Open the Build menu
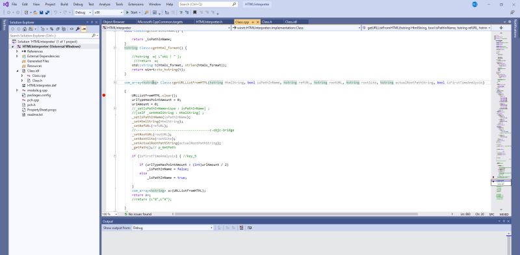 pyautogui.click(x=64, y=5)
